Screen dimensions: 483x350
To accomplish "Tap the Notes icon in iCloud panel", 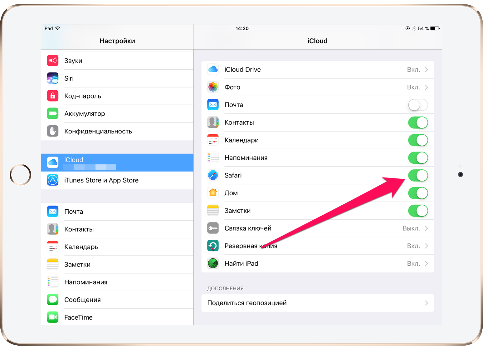I will click(x=213, y=210).
